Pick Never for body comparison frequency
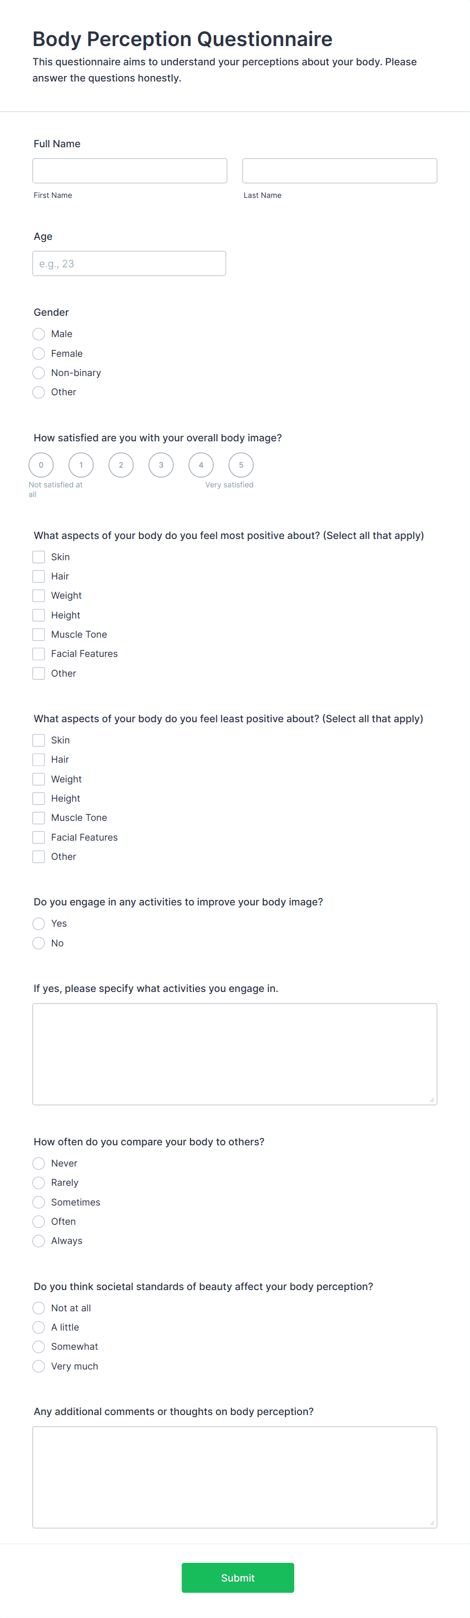Viewport: 470px width, 1618px height. coord(38,1163)
